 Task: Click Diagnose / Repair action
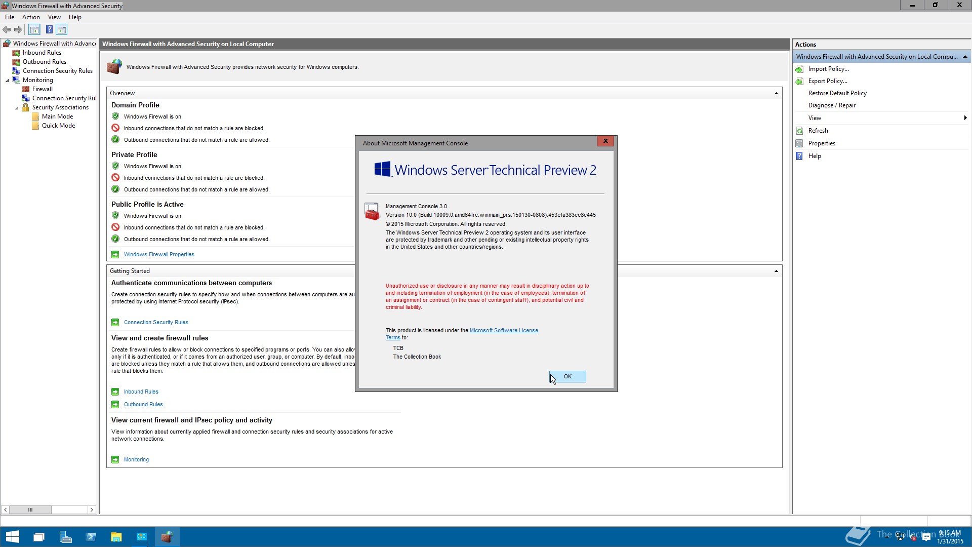(832, 105)
